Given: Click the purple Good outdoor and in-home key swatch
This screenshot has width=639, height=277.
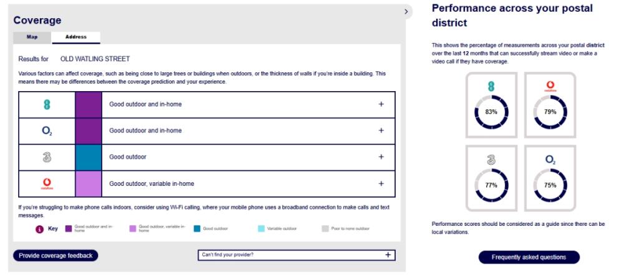Looking at the screenshot, I should [69, 229].
